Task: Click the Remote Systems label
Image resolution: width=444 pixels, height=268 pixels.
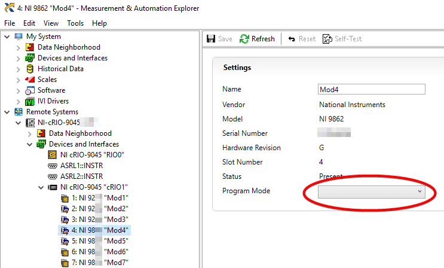Action: (x=52, y=112)
